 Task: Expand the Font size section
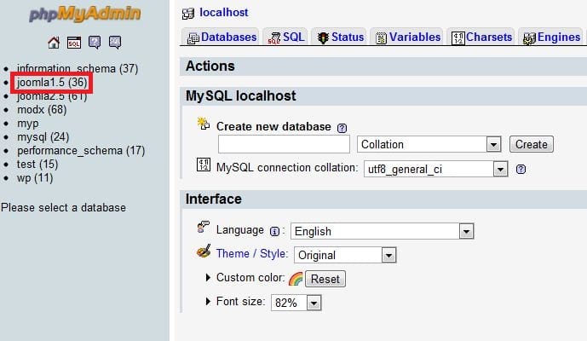208,301
